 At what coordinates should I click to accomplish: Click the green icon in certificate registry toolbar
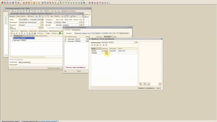click(x=97, y=45)
